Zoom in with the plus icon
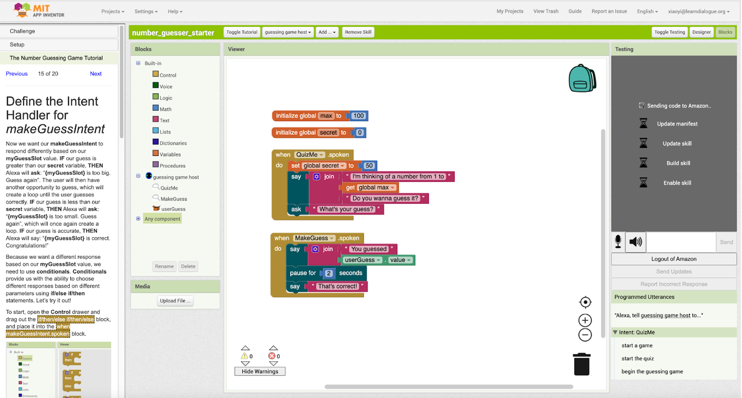This screenshot has height=398, width=742. (x=585, y=320)
